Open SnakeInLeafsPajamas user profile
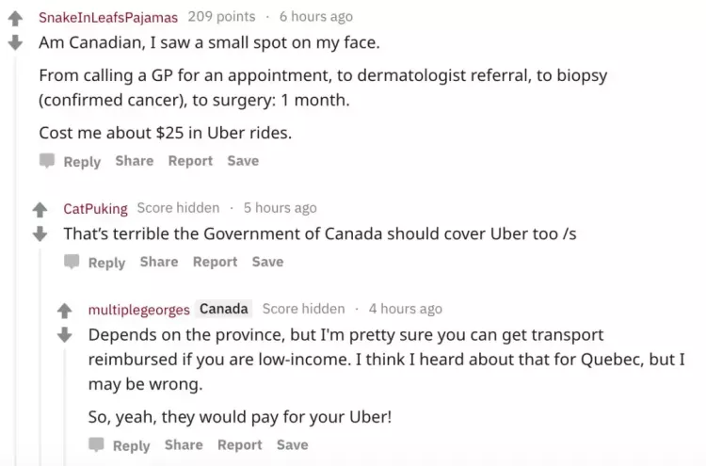 click(108, 17)
